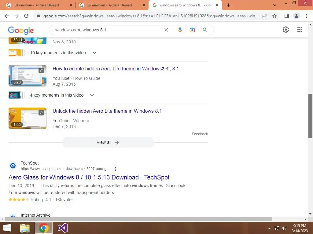Click the TechSpot site favicon
The image size is (313, 234).
[13, 165]
